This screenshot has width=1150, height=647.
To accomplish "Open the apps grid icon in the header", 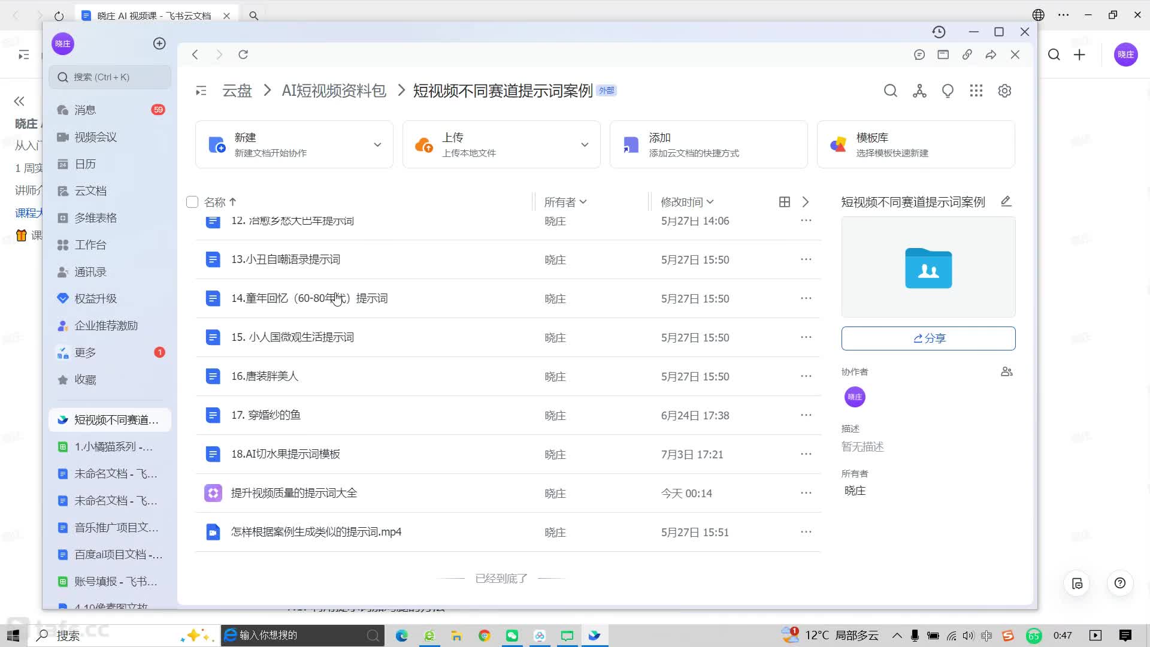I will point(976,91).
